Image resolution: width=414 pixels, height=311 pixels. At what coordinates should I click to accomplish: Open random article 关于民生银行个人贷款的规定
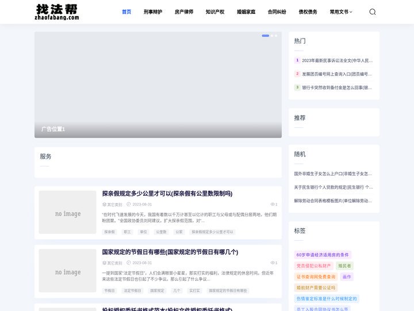click(333, 187)
